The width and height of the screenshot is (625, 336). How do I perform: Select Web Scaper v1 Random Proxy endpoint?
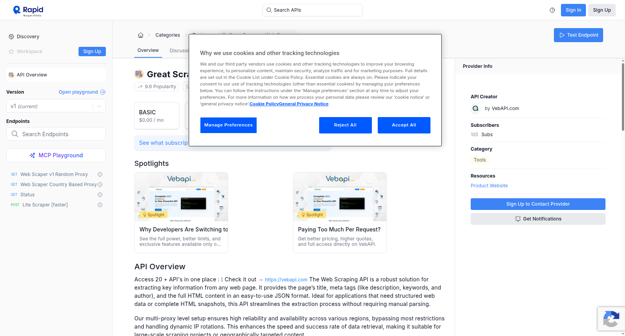click(x=54, y=174)
